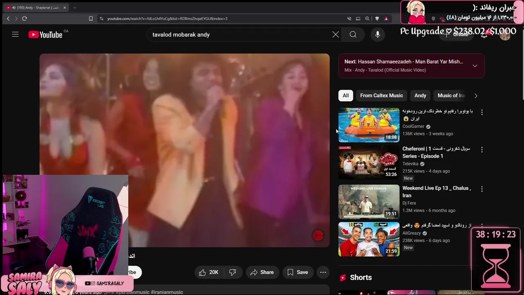Viewport: 524px width, 295px height.
Task: Open a new browser tab
Action: coord(75,7)
